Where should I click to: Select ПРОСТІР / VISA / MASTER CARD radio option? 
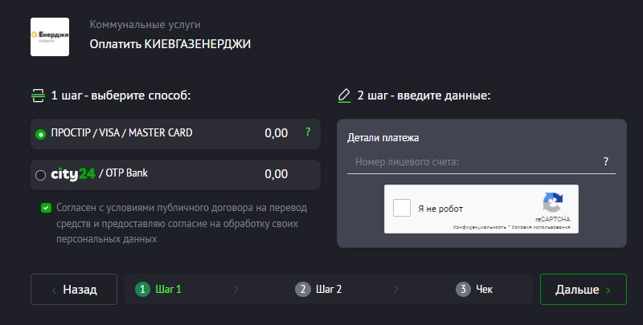40,134
